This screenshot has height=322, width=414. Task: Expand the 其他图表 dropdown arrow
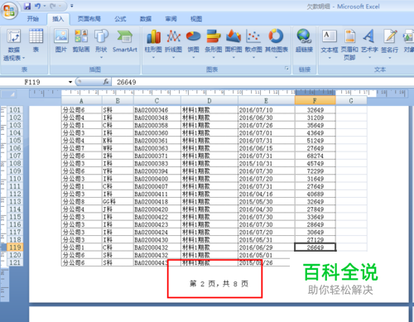[x=277, y=57]
